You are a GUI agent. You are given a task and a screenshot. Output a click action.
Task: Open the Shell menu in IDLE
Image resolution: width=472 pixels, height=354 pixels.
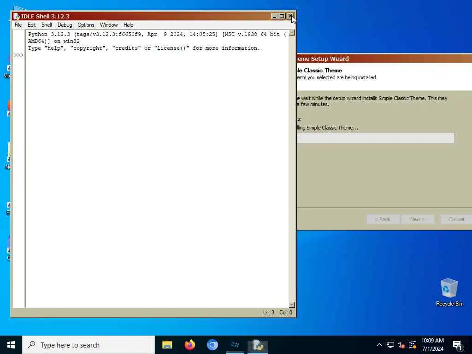click(47, 25)
